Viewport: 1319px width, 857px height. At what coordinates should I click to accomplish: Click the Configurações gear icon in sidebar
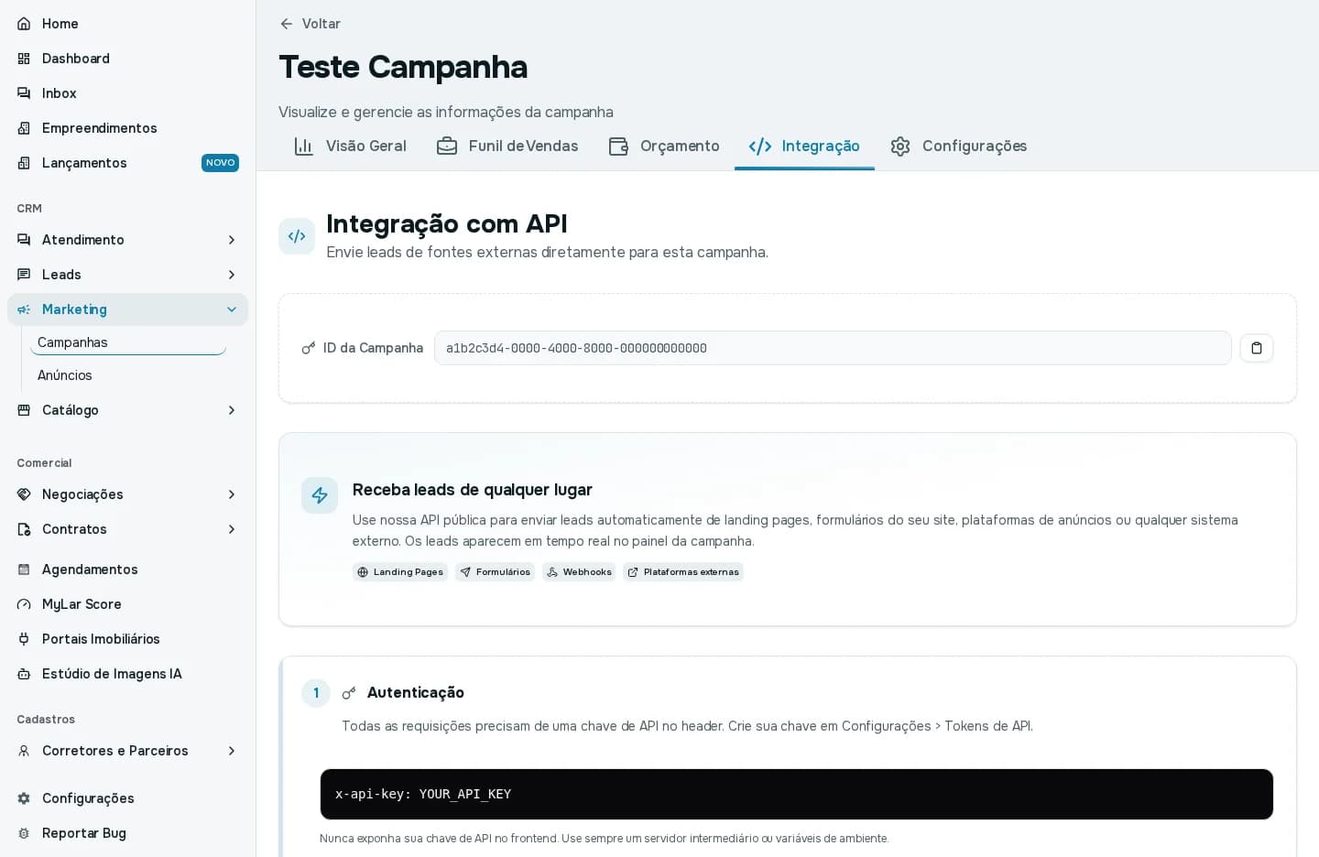coord(24,798)
